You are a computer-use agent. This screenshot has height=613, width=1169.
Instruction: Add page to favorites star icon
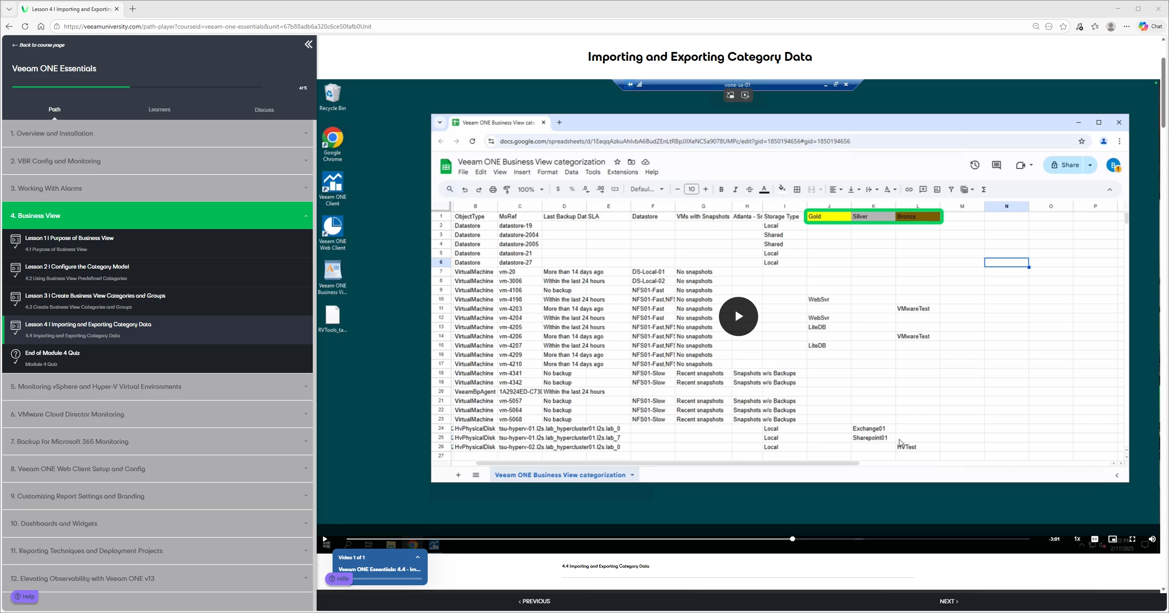tap(1063, 26)
